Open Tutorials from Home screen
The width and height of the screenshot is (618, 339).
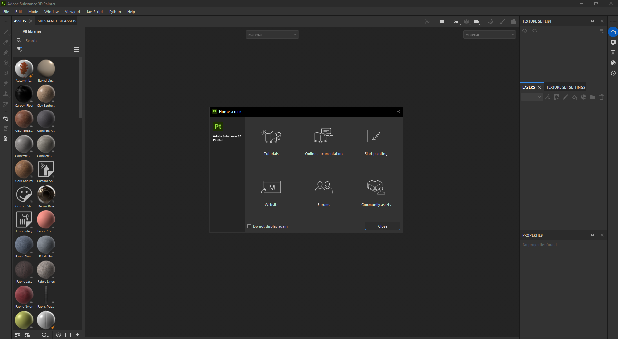tap(271, 142)
